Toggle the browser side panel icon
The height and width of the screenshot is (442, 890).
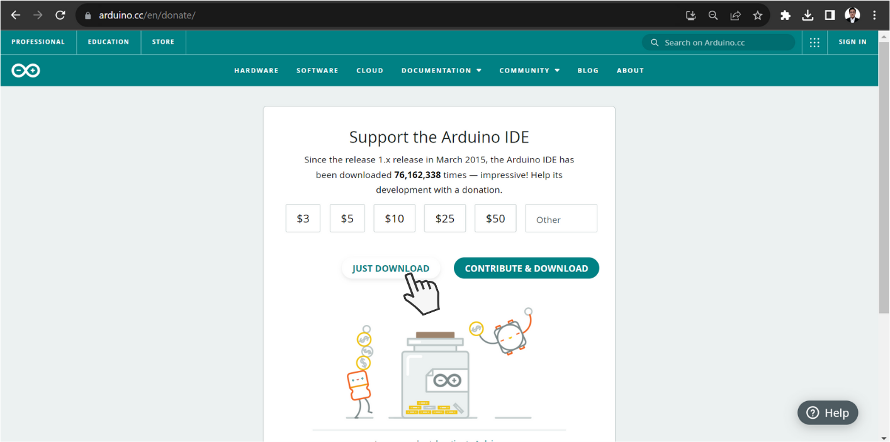830,15
